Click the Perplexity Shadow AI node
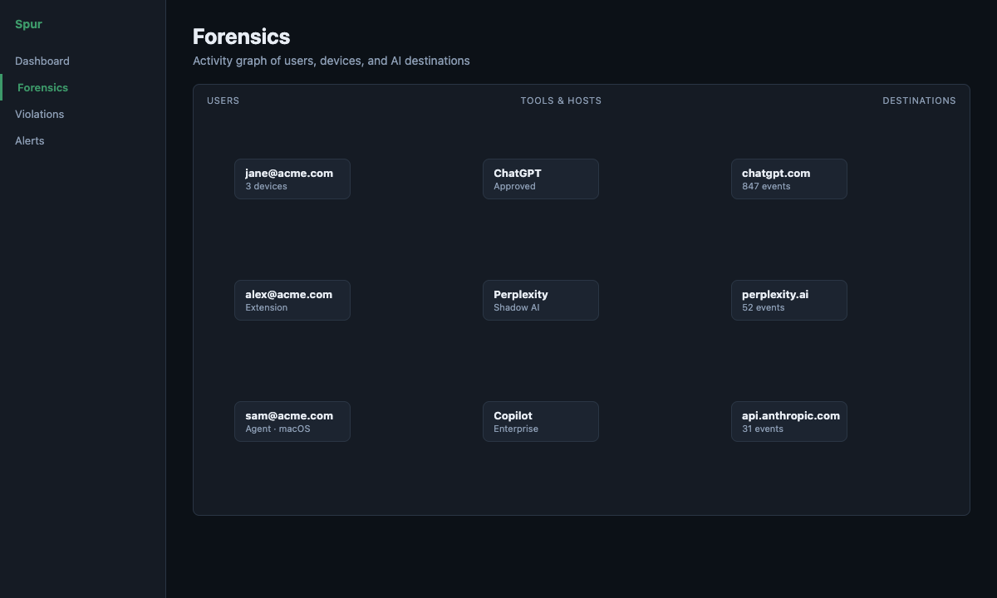Image resolution: width=997 pixels, height=598 pixels. (x=541, y=300)
